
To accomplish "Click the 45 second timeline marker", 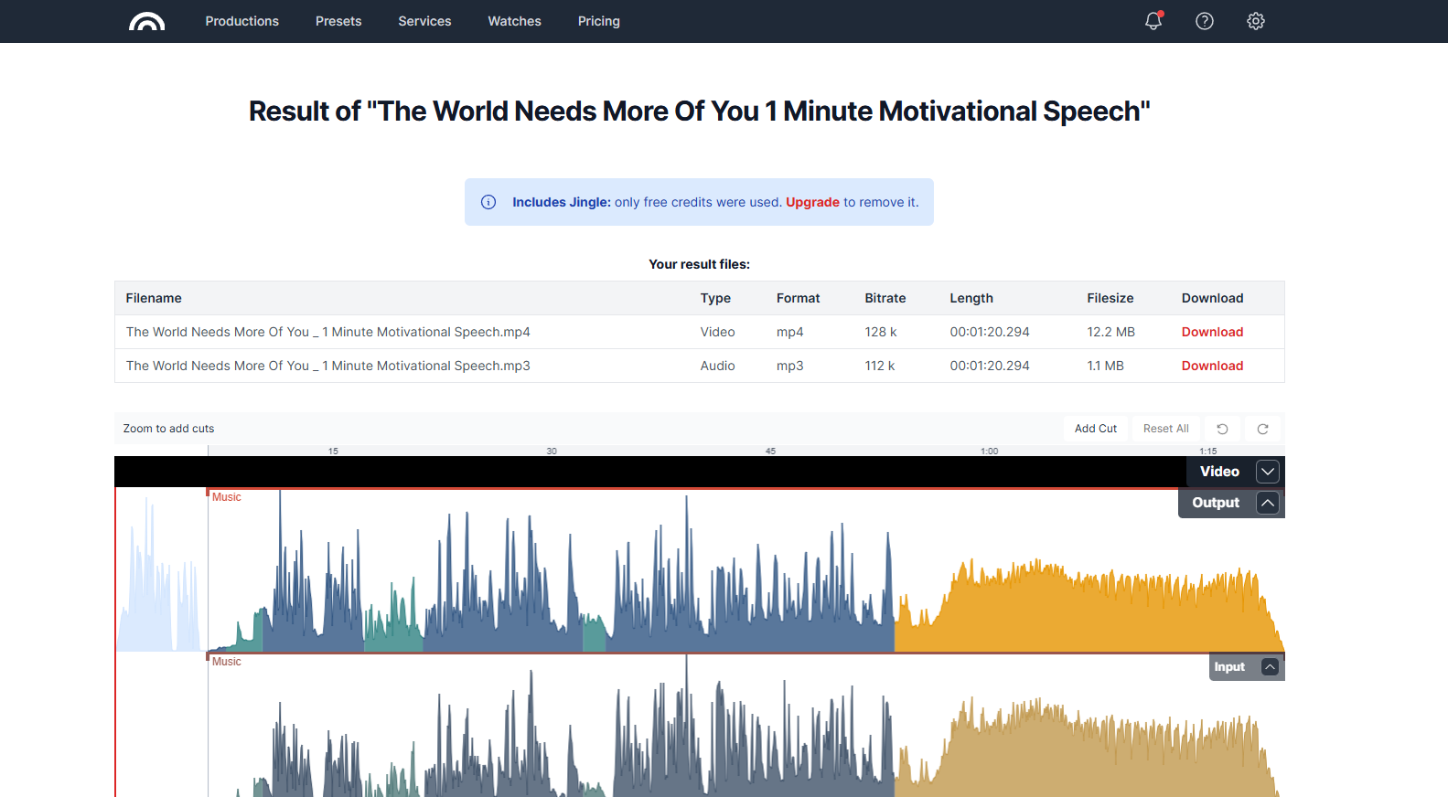I will point(770,451).
